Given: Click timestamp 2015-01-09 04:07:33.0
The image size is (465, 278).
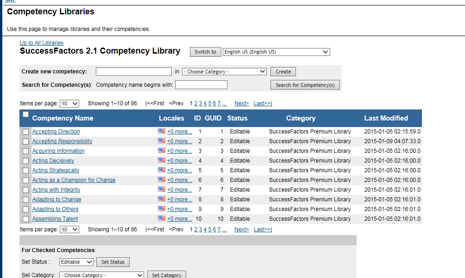Looking at the screenshot, I should pyautogui.click(x=392, y=141).
